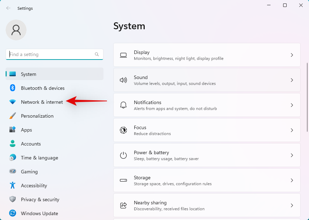Click the Sound speaker icon
The width and height of the screenshot is (309, 220).
[123, 80]
